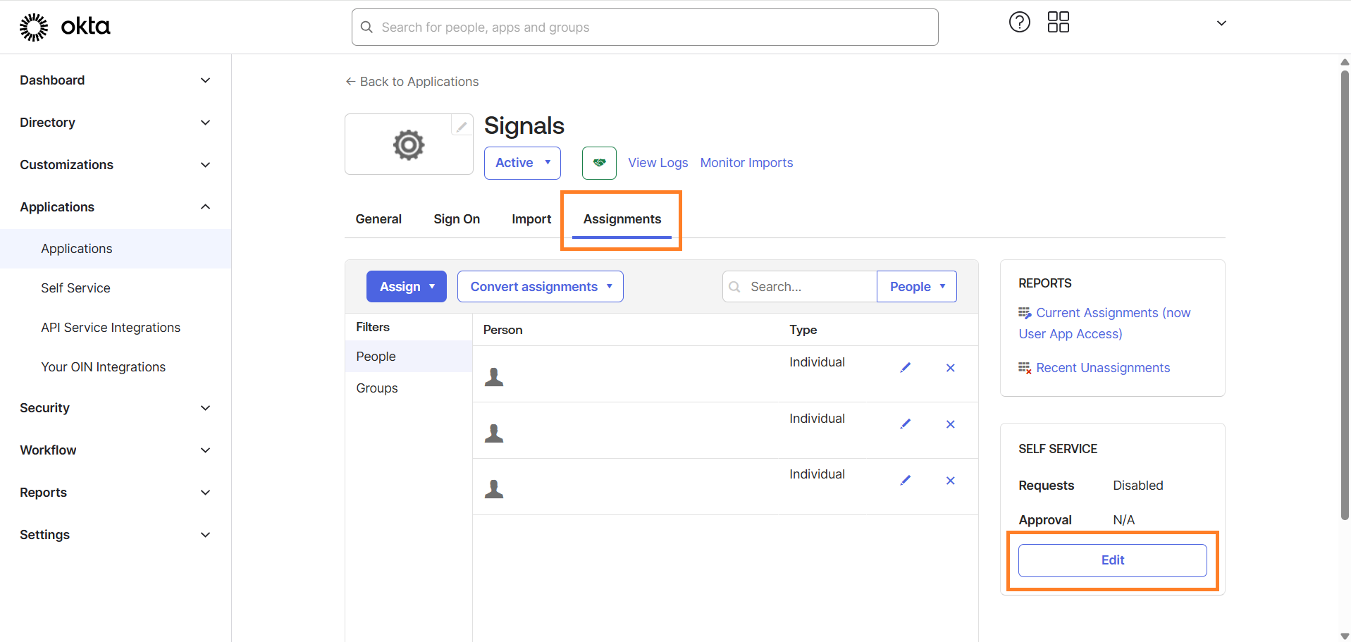Select Applications sub-item in sidebar

click(x=116, y=249)
